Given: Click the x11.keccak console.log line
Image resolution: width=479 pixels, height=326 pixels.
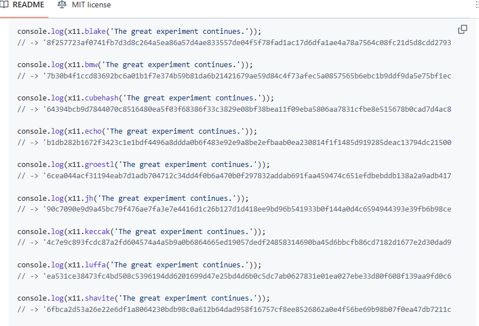Looking at the screenshot, I should [x=141, y=231].
